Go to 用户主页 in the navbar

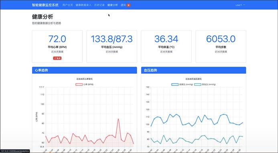click(x=67, y=5)
